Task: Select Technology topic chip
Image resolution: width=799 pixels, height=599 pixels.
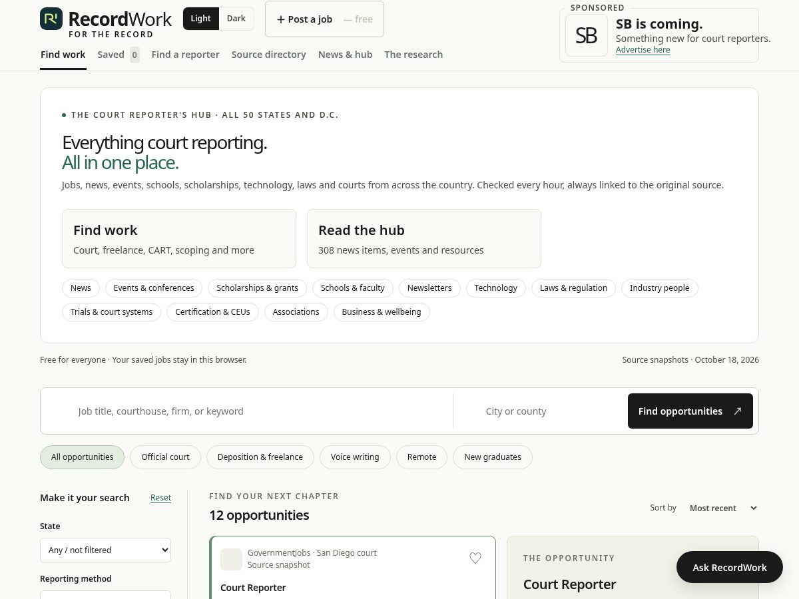Action: pos(496,288)
